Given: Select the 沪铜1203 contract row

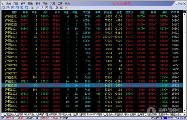Looking at the screenshot, I should [x=92, y=37].
